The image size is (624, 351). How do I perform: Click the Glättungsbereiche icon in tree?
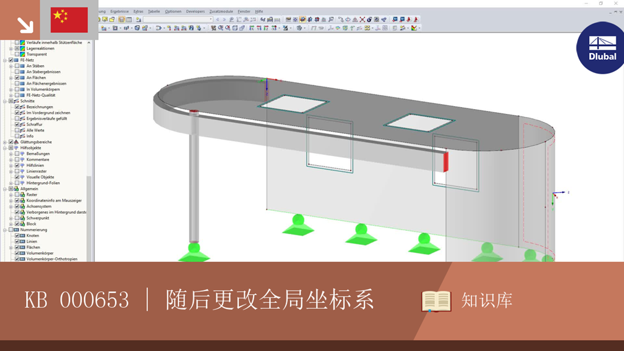pos(16,141)
